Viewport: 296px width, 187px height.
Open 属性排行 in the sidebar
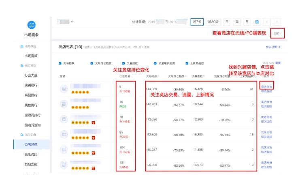pyautogui.click(x=31, y=105)
